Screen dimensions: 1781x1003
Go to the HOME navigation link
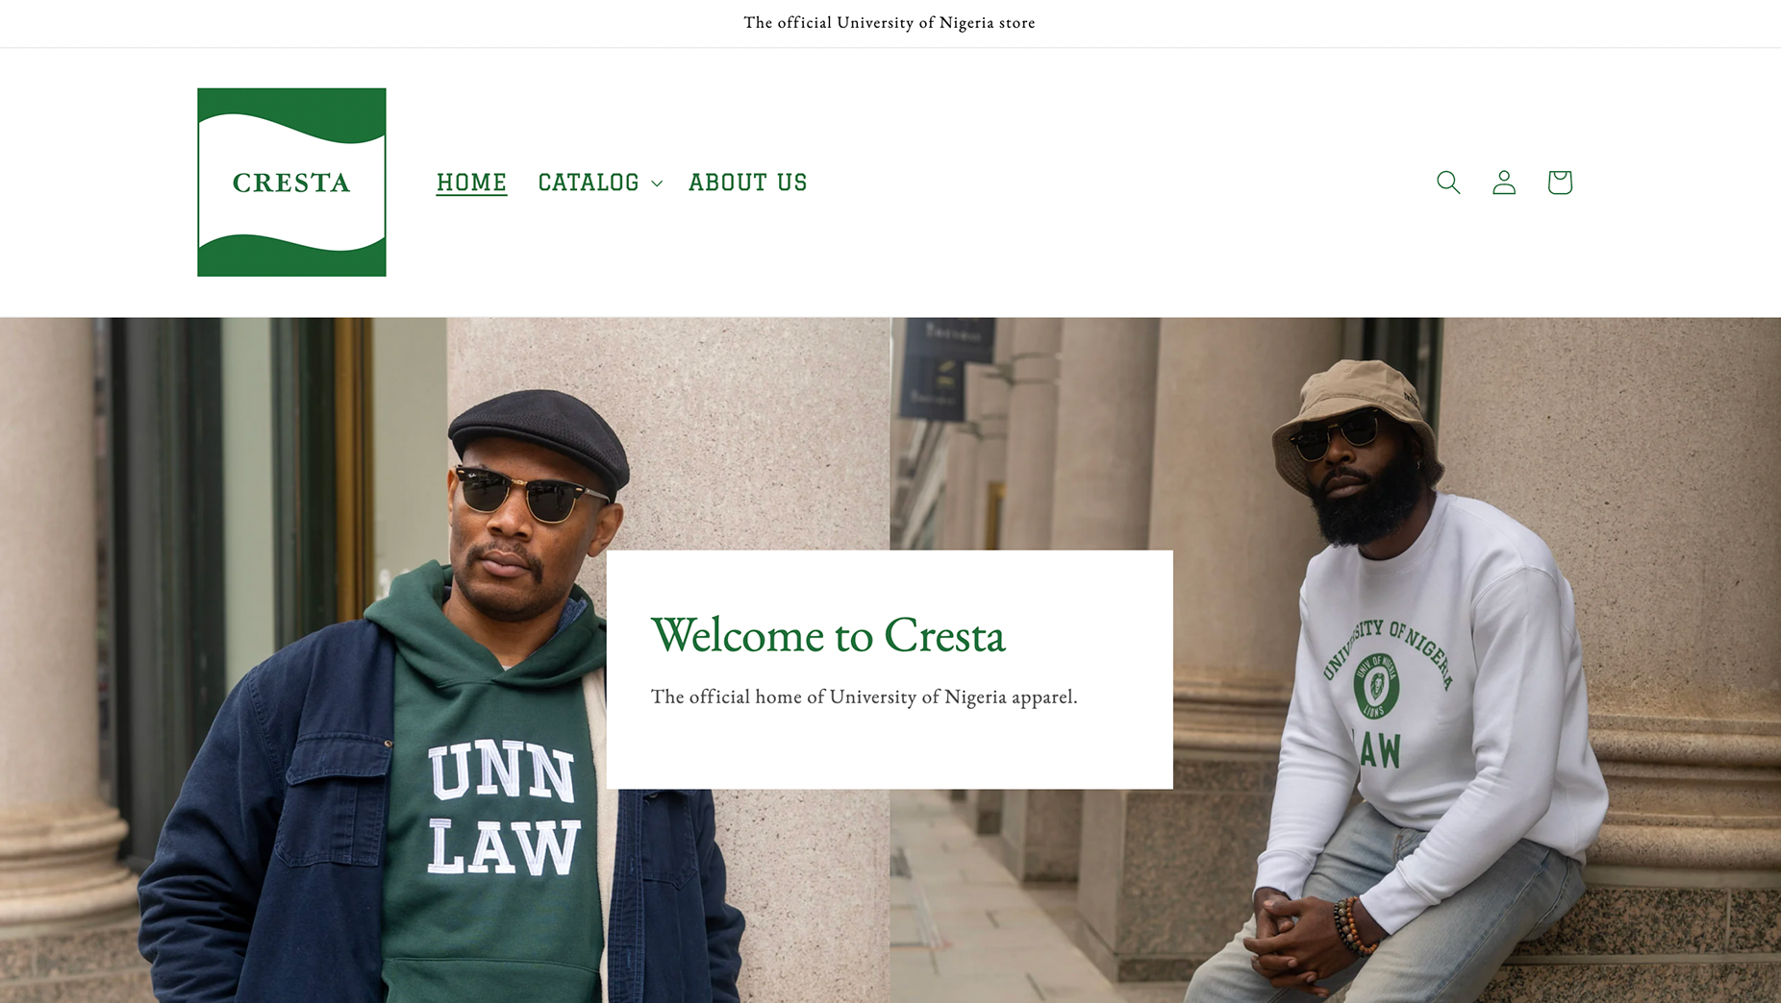coord(471,183)
